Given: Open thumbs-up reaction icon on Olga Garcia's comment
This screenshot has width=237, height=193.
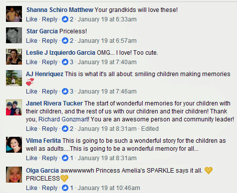Looking at the screenshot, I should point(65,188).
